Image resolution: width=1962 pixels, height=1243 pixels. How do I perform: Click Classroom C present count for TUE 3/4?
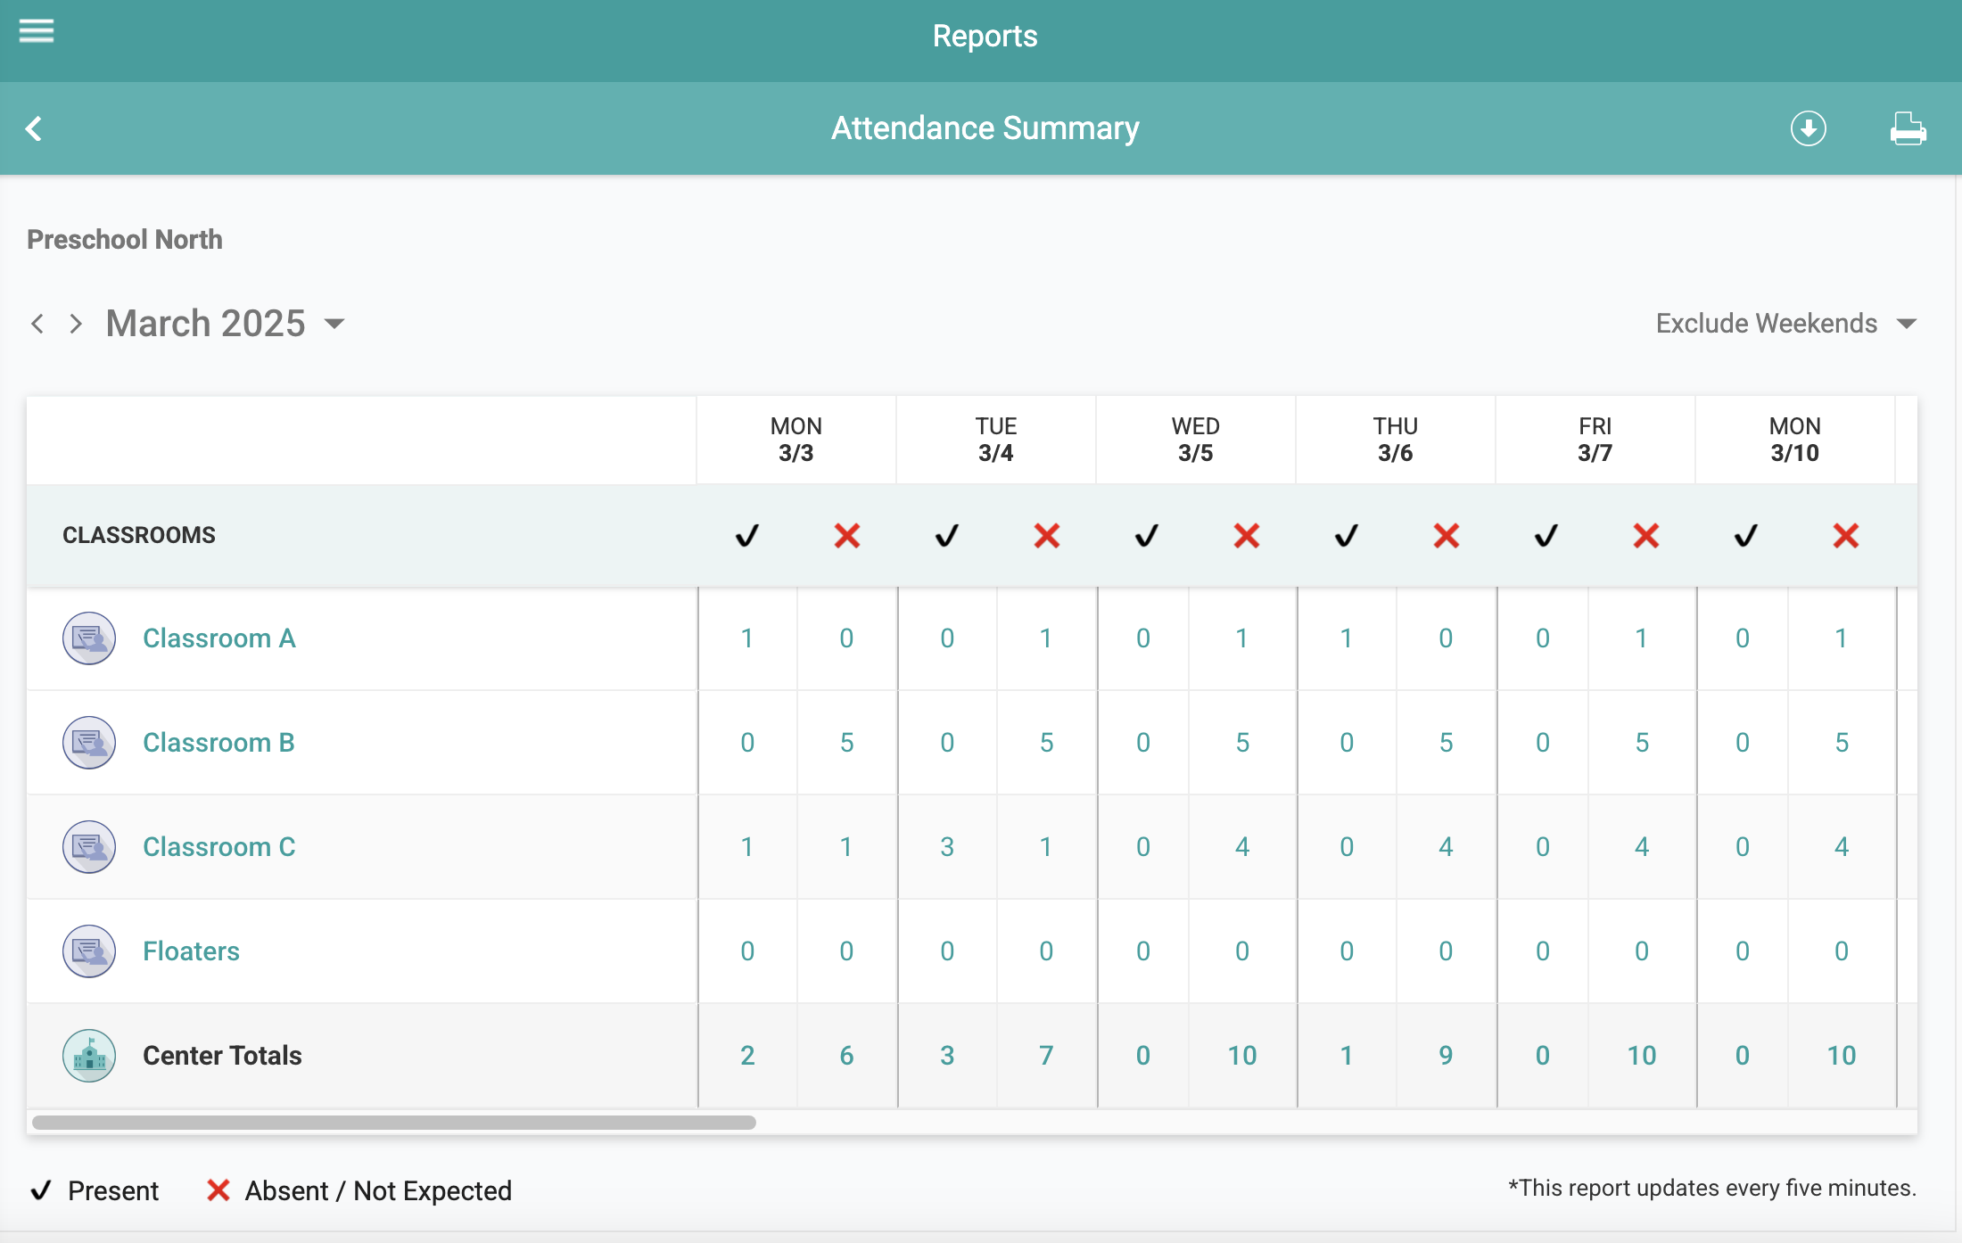947,847
